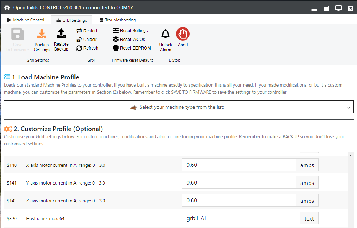This screenshot has width=357, height=228.
Task: Click the Y-axis motor current field
Action: 238,183
